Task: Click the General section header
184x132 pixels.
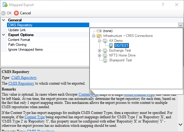Action: tap(15, 20)
